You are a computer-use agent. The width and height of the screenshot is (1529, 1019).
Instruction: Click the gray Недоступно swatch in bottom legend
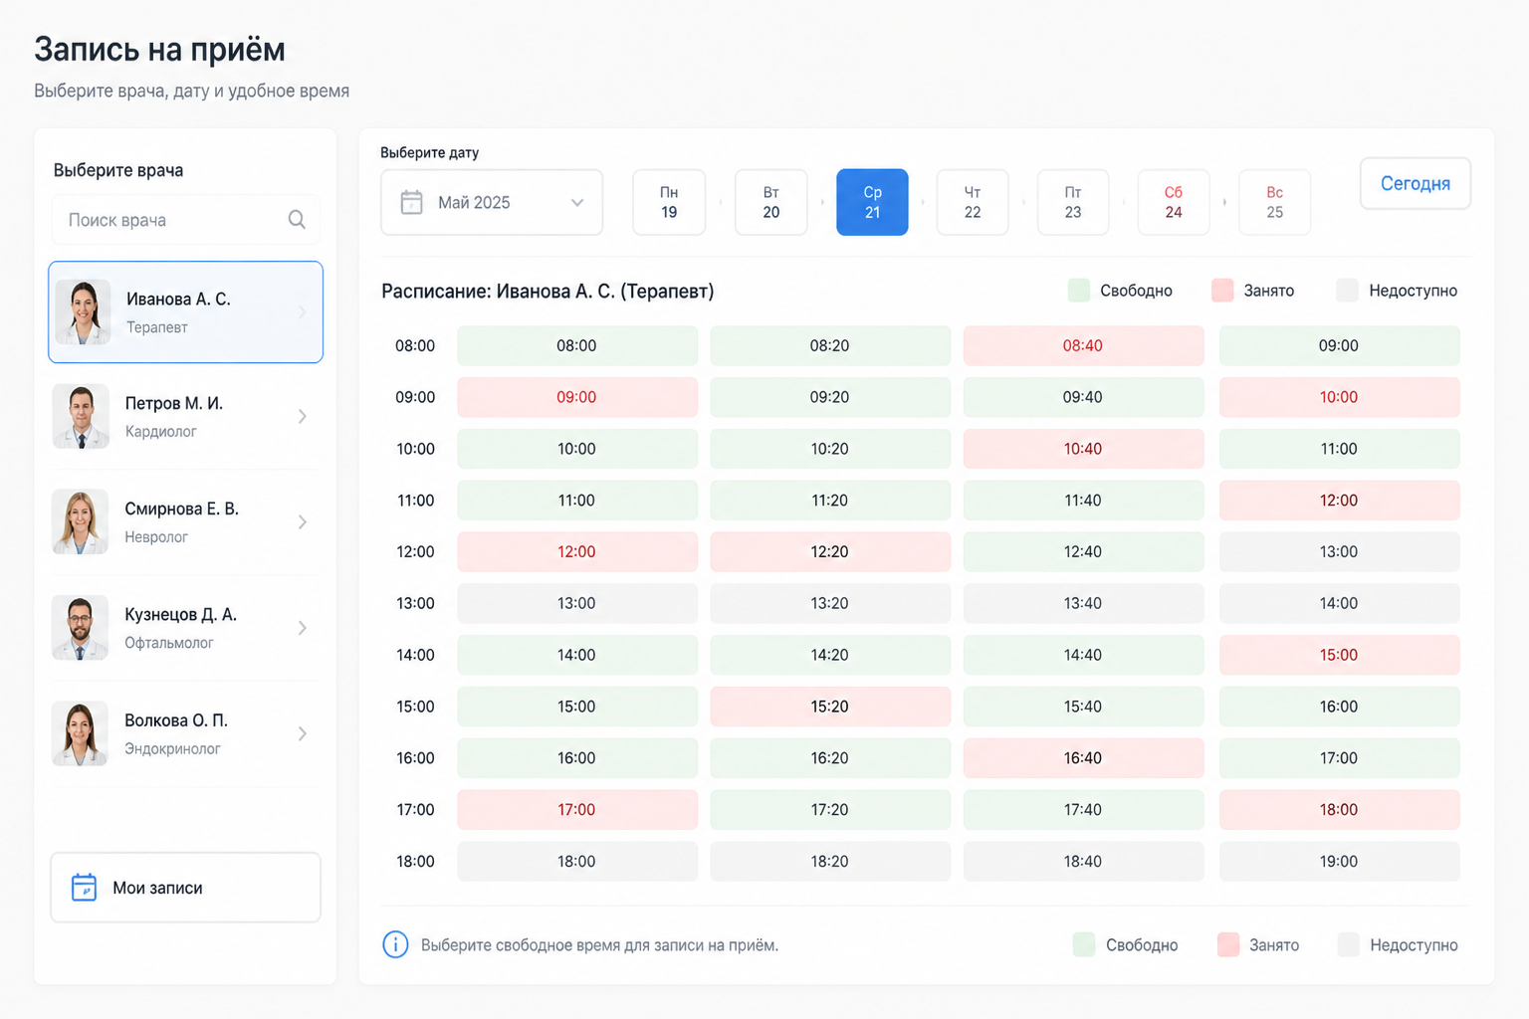pyautogui.click(x=1349, y=944)
